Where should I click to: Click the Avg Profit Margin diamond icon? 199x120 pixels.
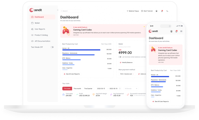[93, 95]
